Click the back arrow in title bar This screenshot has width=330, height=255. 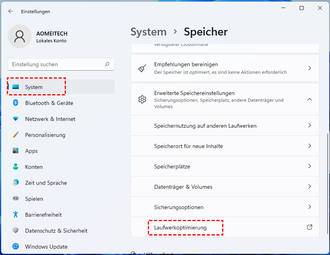coord(11,12)
